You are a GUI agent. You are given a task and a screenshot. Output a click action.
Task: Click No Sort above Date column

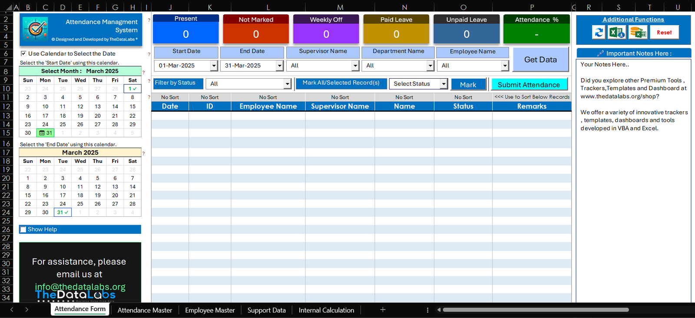point(170,97)
